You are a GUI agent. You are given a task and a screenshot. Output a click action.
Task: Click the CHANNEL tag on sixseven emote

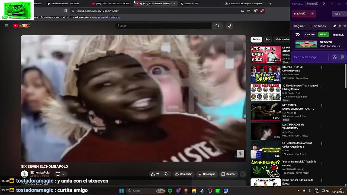(310, 35)
